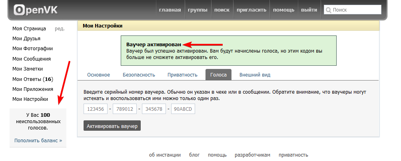
Task: Click the search magnifier icon
Action: pyautogui.click(x=329, y=10)
